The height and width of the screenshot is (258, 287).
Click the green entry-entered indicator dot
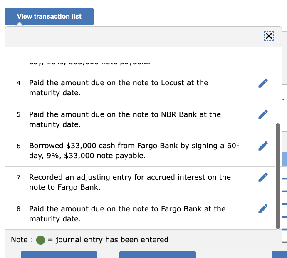40,240
